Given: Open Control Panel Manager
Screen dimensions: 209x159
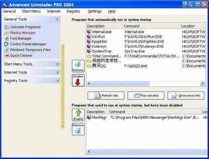Looking at the screenshot, I should click(28, 44).
